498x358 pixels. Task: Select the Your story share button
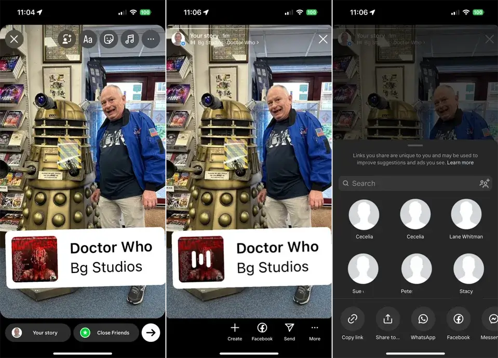coord(38,333)
